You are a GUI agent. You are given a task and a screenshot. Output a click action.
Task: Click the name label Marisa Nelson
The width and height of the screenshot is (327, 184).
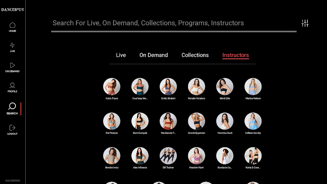coord(253,98)
